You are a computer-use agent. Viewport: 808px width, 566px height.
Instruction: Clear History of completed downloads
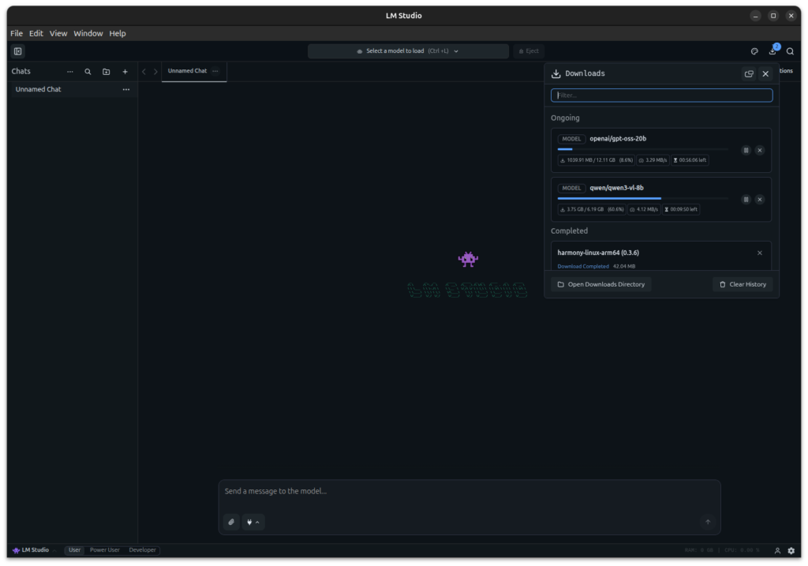[742, 284]
